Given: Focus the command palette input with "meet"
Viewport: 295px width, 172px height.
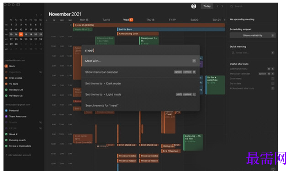Looking at the screenshot, I should (x=141, y=51).
